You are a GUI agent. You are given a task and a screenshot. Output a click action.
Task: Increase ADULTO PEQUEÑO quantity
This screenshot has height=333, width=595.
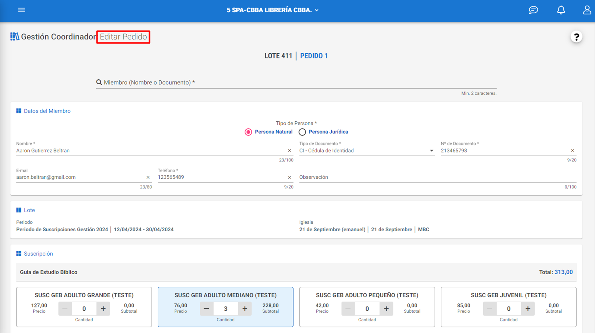click(x=386, y=309)
